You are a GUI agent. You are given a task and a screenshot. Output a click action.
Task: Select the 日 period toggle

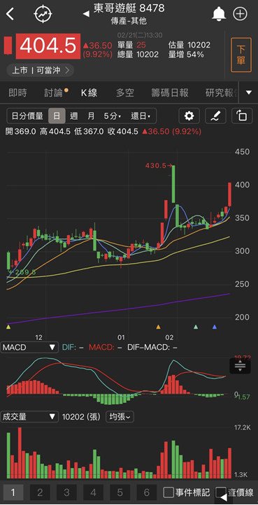(57, 115)
